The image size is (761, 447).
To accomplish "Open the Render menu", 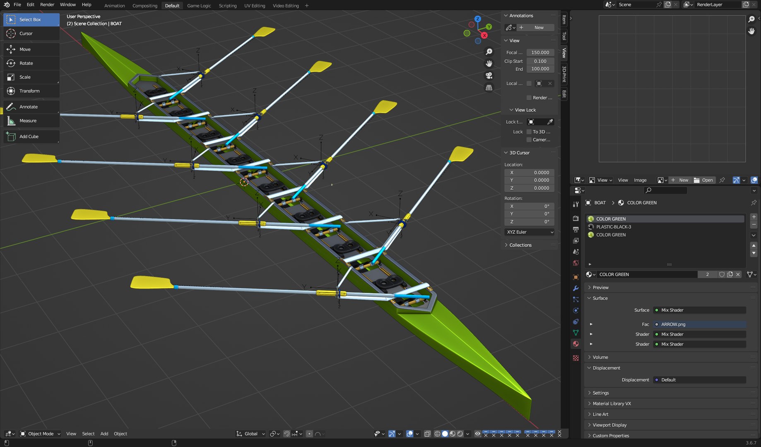I will point(47,5).
